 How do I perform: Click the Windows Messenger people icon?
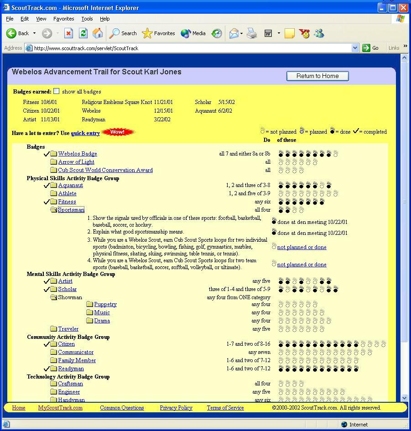point(319,33)
